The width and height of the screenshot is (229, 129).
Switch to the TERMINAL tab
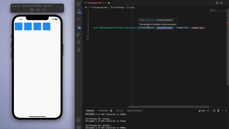[x=90, y=111]
